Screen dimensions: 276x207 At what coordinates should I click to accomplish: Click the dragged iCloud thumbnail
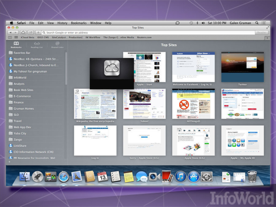(x=112, y=73)
